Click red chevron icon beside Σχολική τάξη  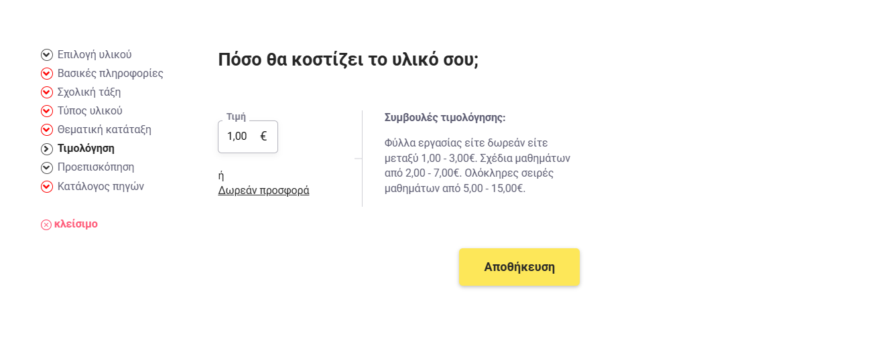pyautogui.click(x=47, y=92)
